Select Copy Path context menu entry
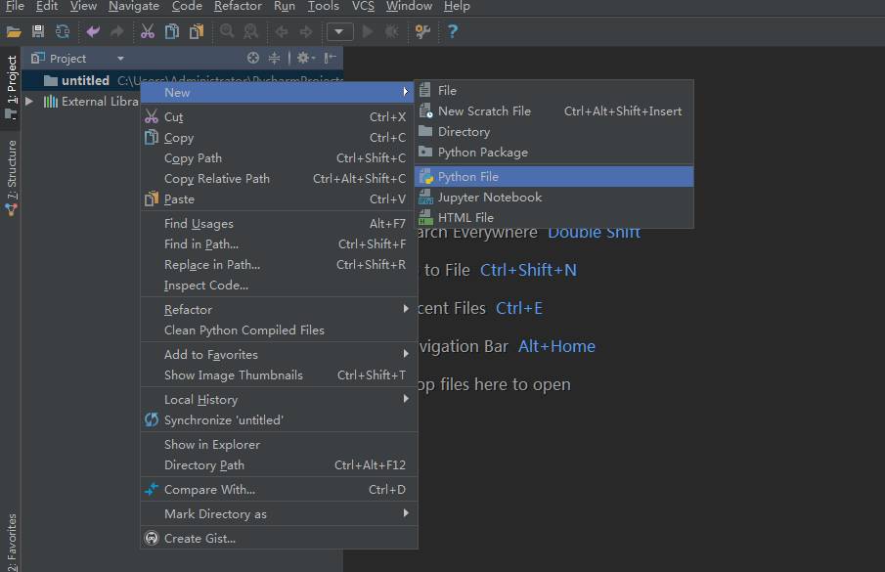Screen dimensions: 885x572 pos(277,158)
